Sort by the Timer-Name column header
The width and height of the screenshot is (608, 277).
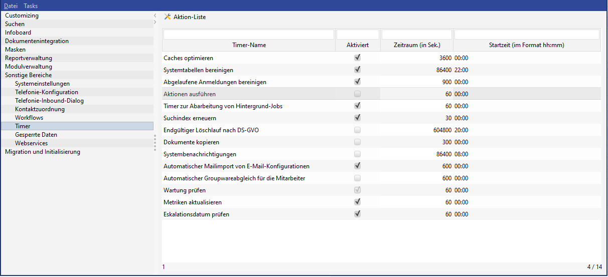click(249, 45)
